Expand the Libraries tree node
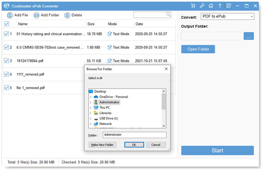This screenshot has width=262, height=170. [91, 113]
